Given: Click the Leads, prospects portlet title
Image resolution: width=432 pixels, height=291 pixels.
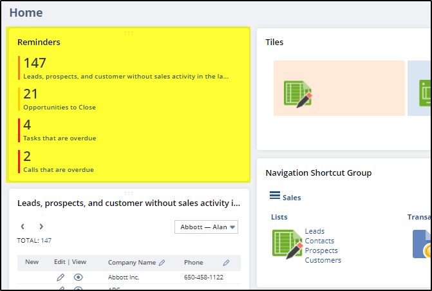Looking at the screenshot, I should click(x=129, y=203).
